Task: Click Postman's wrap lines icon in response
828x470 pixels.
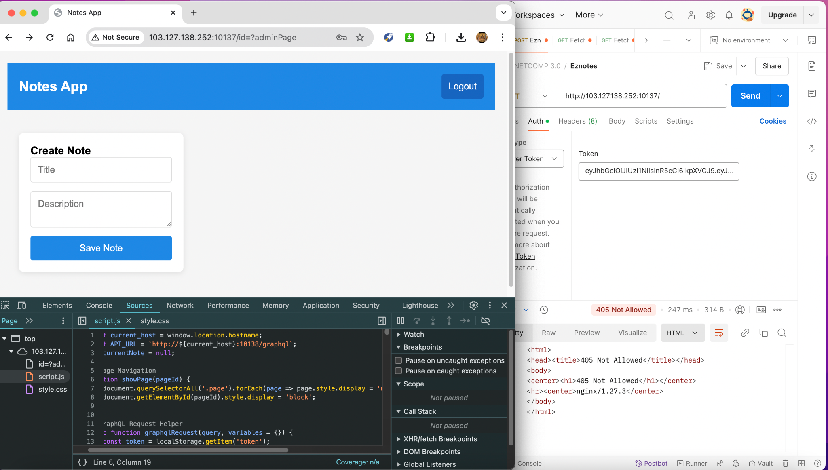Action: [719, 333]
